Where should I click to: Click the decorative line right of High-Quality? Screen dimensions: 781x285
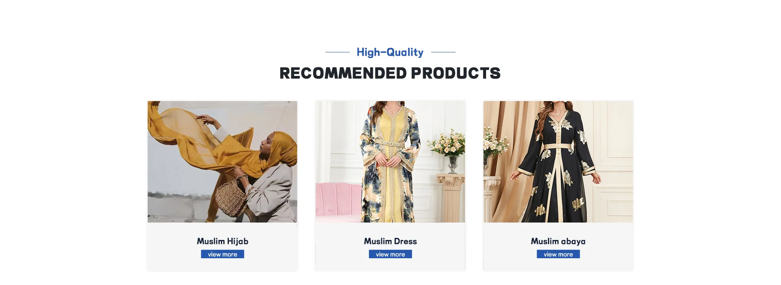click(443, 52)
